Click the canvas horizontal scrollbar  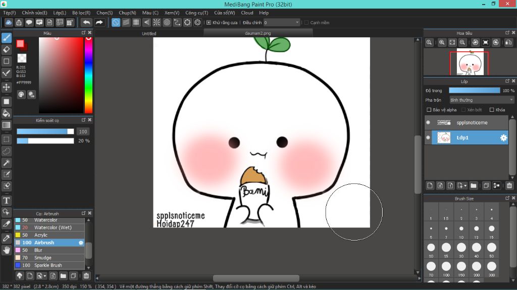(256, 278)
